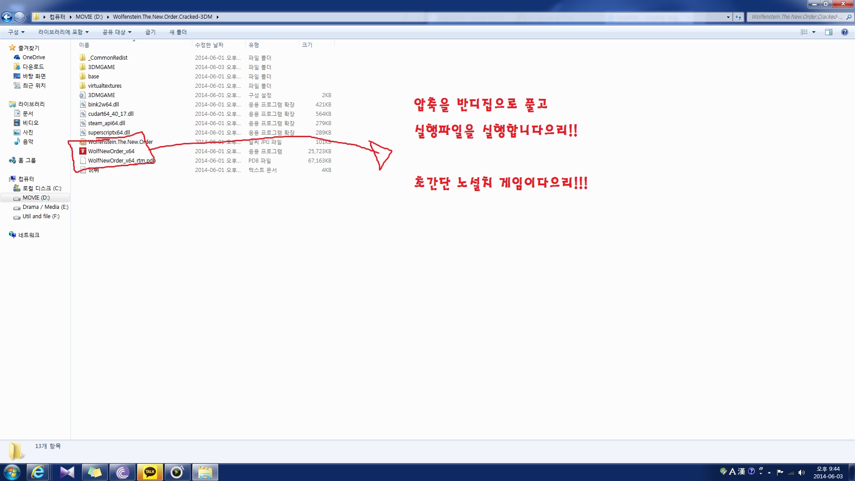Screen dimensions: 855x481
Task: Select Wolfenstein.The.New.Order JPG file
Action: [x=120, y=142]
